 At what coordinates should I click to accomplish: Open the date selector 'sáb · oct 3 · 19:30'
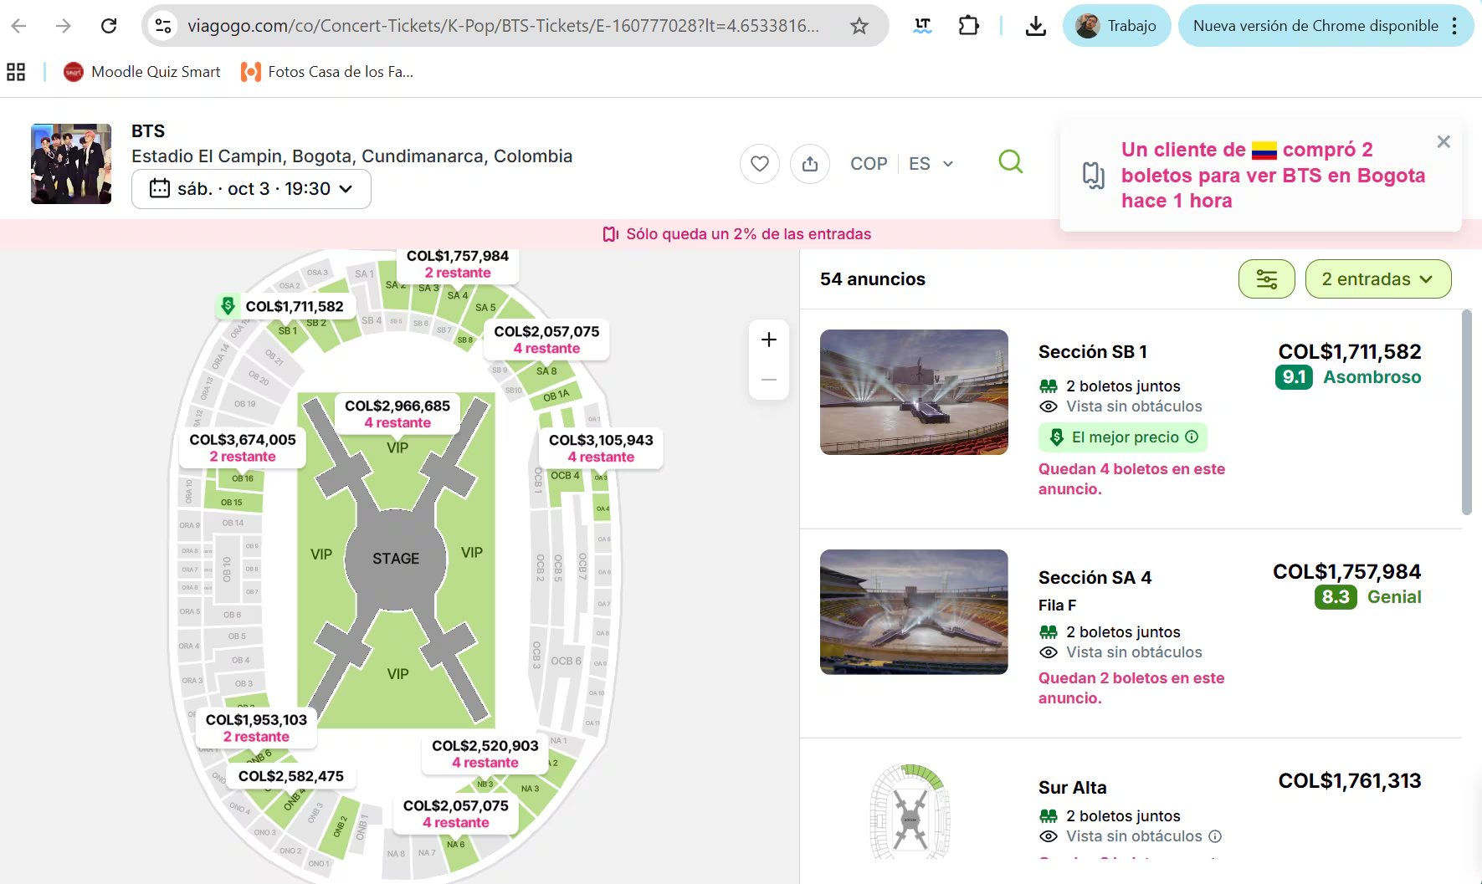pos(250,188)
